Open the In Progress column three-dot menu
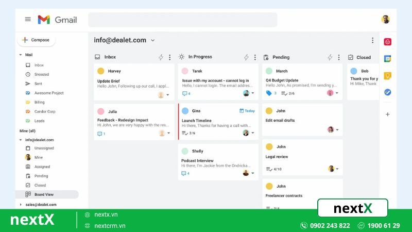Image resolution: width=412 pixels, height=232 pixels. 255,57
